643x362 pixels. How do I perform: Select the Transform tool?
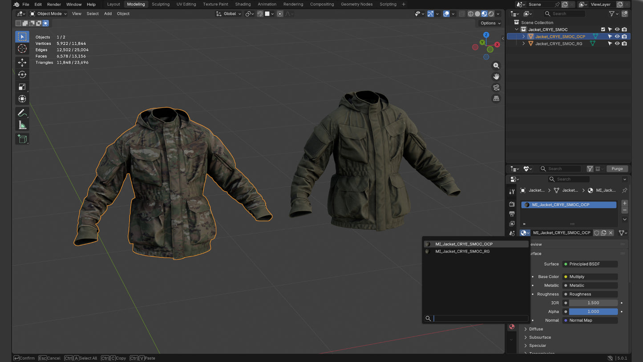tap(22, 99)
